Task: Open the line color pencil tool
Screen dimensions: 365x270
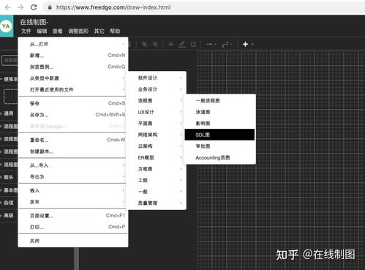Action: point(182,44)
